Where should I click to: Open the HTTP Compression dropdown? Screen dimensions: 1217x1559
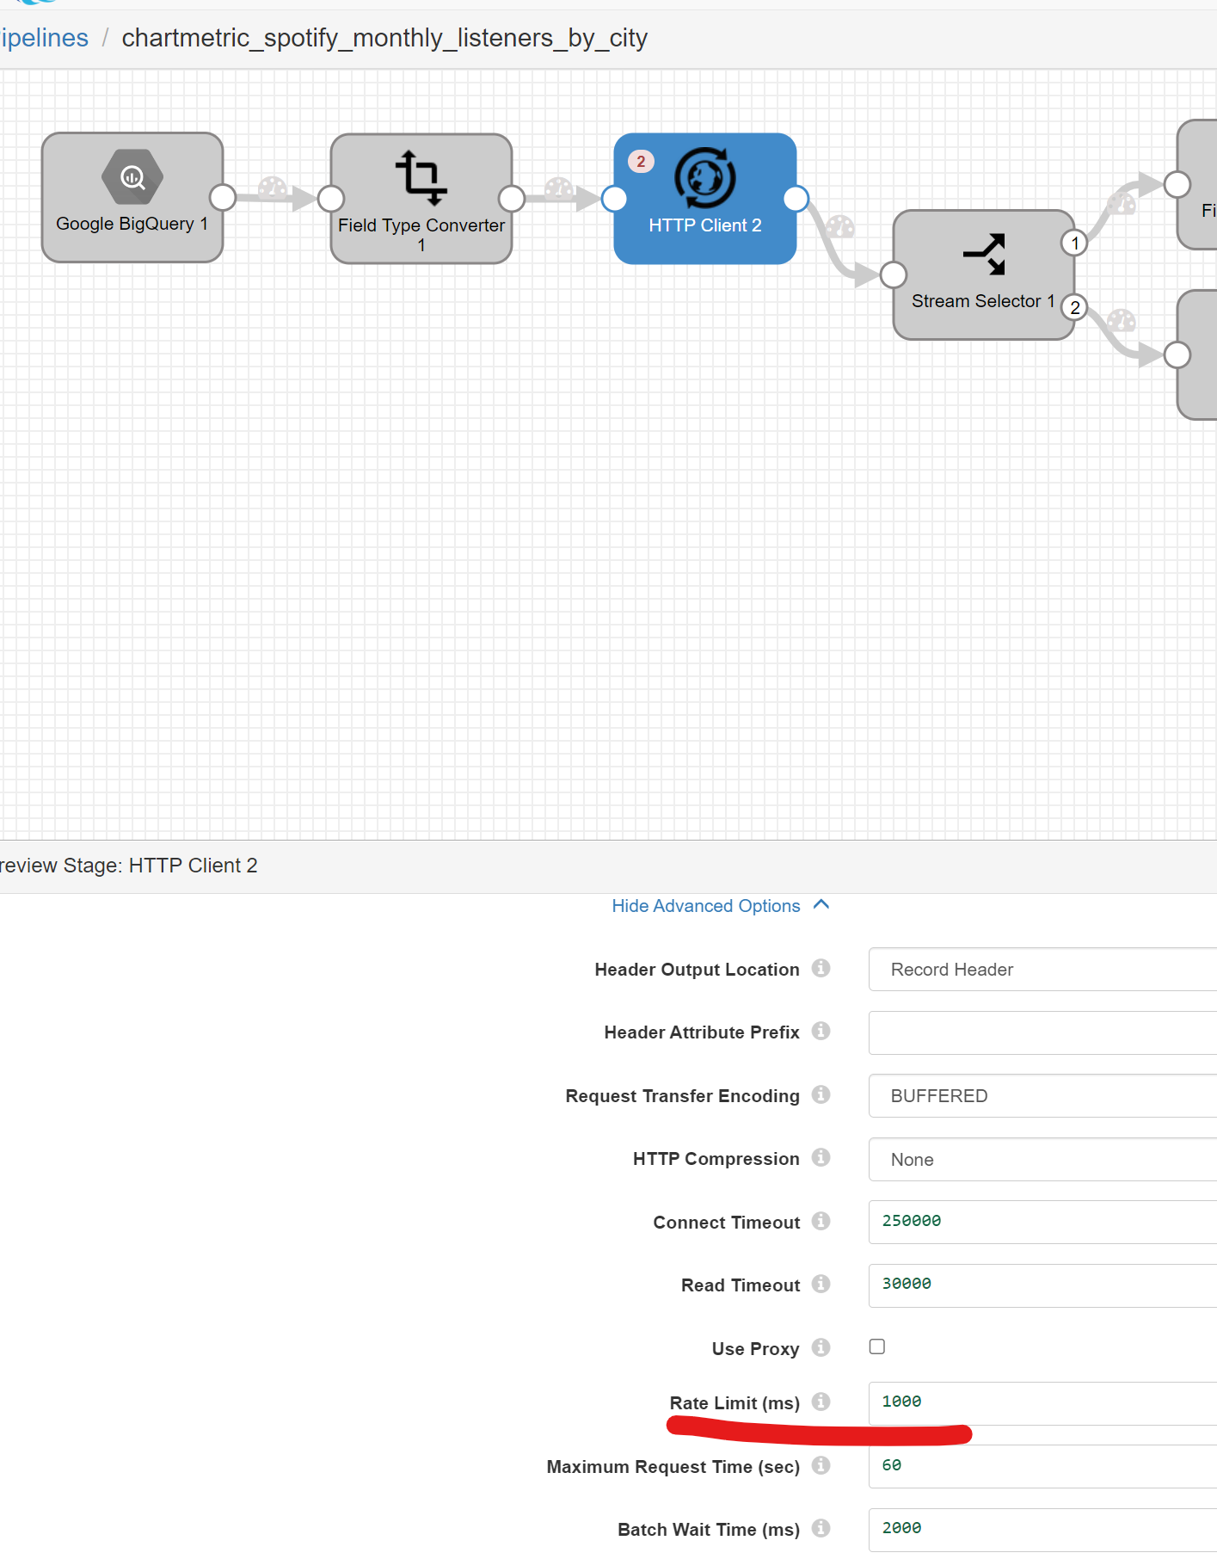(1042, 1160)
